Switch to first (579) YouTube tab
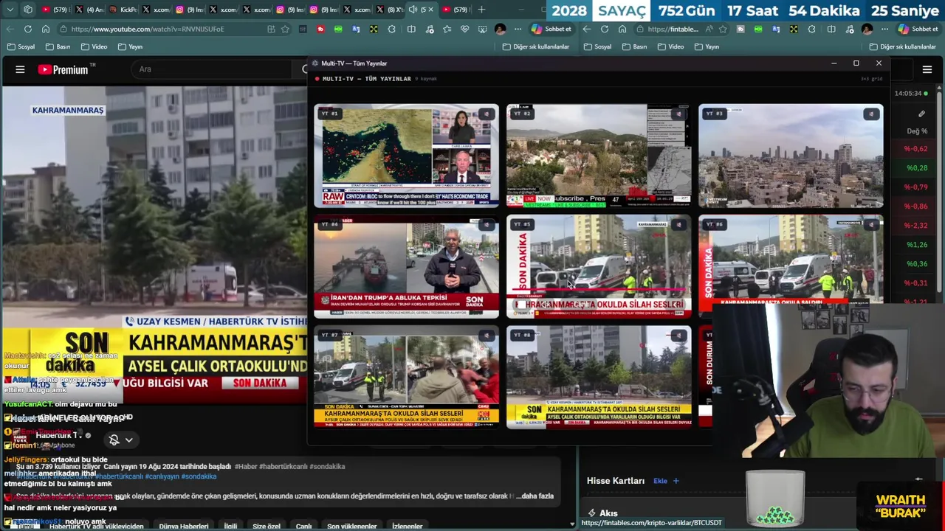 (x=56, y=10)
